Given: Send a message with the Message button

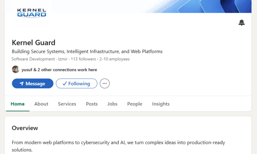Looking at the screenshot, I should click(33, 83).
